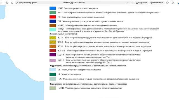Click the light blue В water swatch

pyautogui.click(x=53, y=69)
